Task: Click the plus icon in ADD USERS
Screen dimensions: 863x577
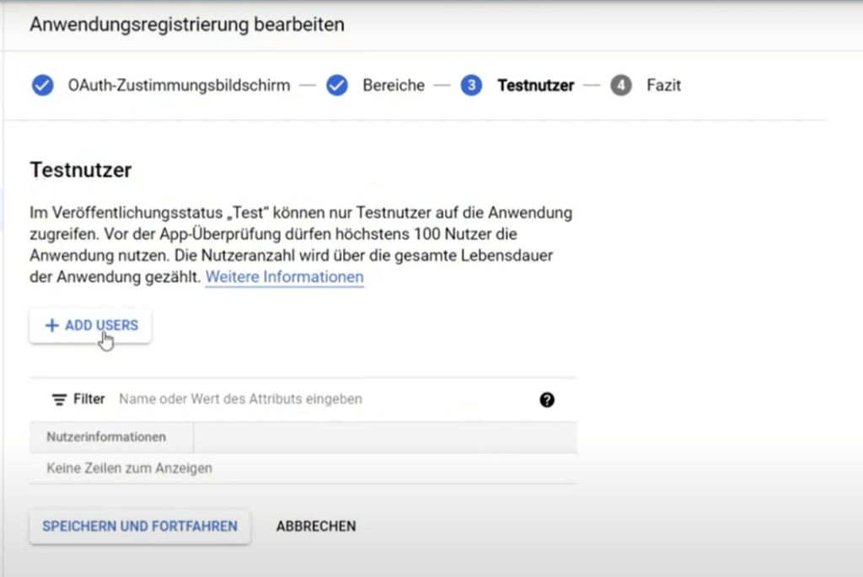Action: point(52,326)
